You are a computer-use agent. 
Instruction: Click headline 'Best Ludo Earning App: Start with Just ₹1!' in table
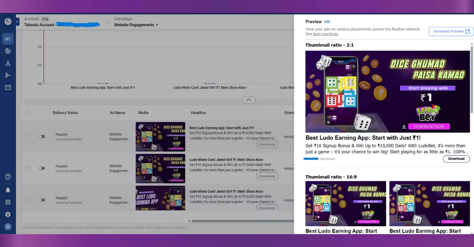tap(222, 128)
